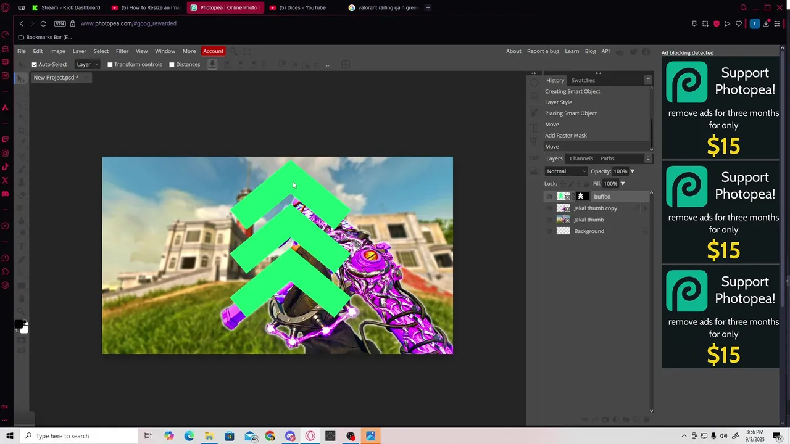Open the Auto-Select Layer dropdown
The image size is (790, 444).
point(88,64)
